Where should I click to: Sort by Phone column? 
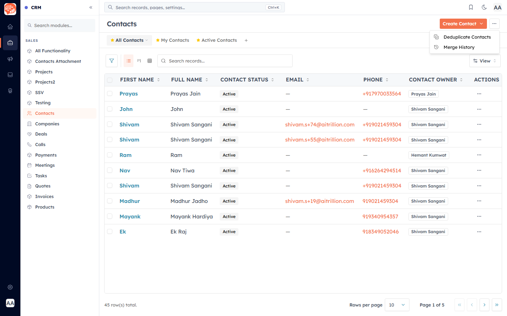[x=376, y=80]
